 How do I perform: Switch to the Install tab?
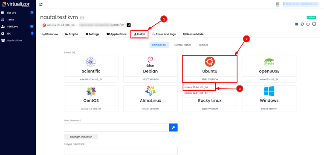139,34
